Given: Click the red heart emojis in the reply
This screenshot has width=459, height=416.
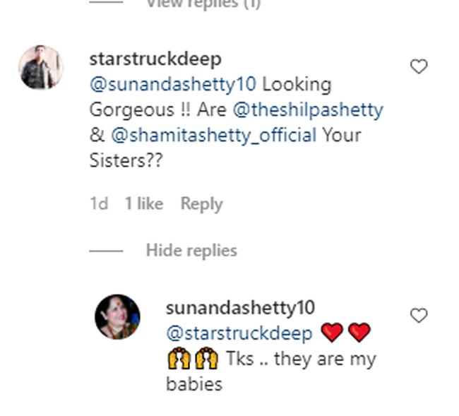Looking at the screenshot, I should (x=345, y=333).
